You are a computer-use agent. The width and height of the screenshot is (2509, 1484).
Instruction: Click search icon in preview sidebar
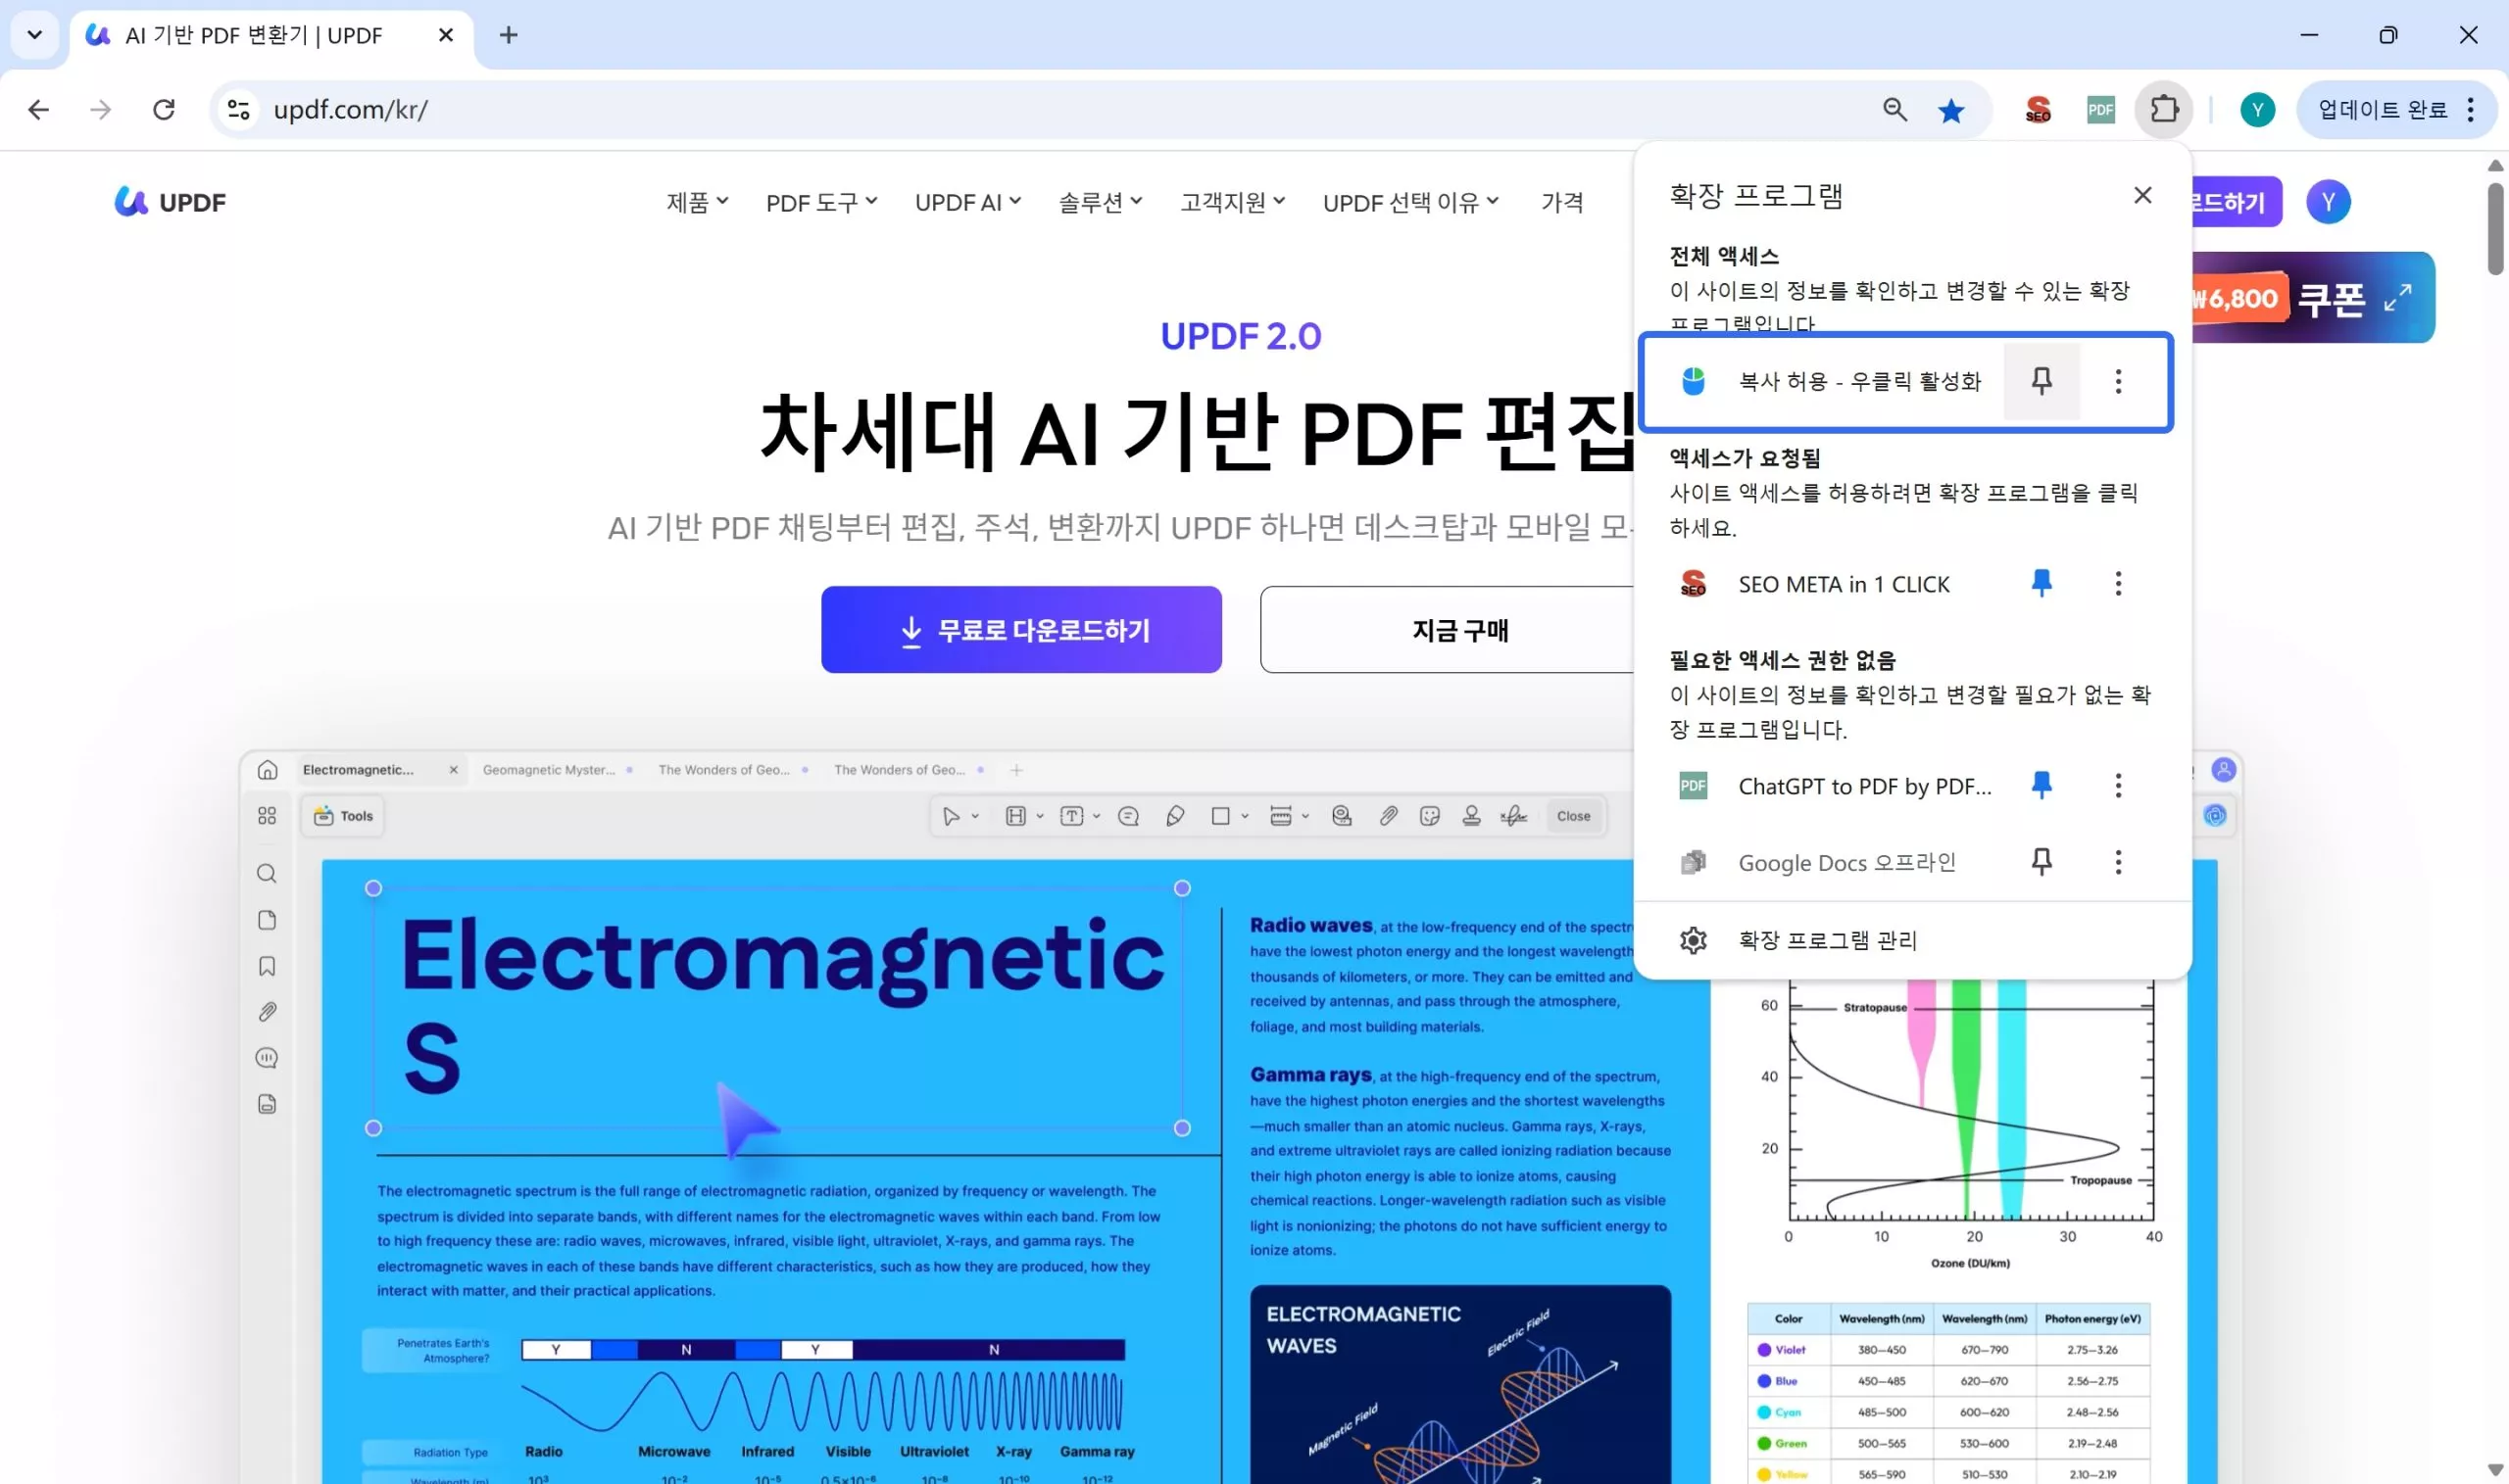(x=268, y=873)
